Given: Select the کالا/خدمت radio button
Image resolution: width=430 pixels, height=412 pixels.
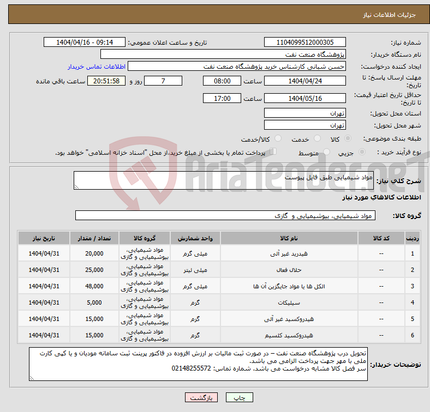Looking at the screenshot, I should [278, 138].
